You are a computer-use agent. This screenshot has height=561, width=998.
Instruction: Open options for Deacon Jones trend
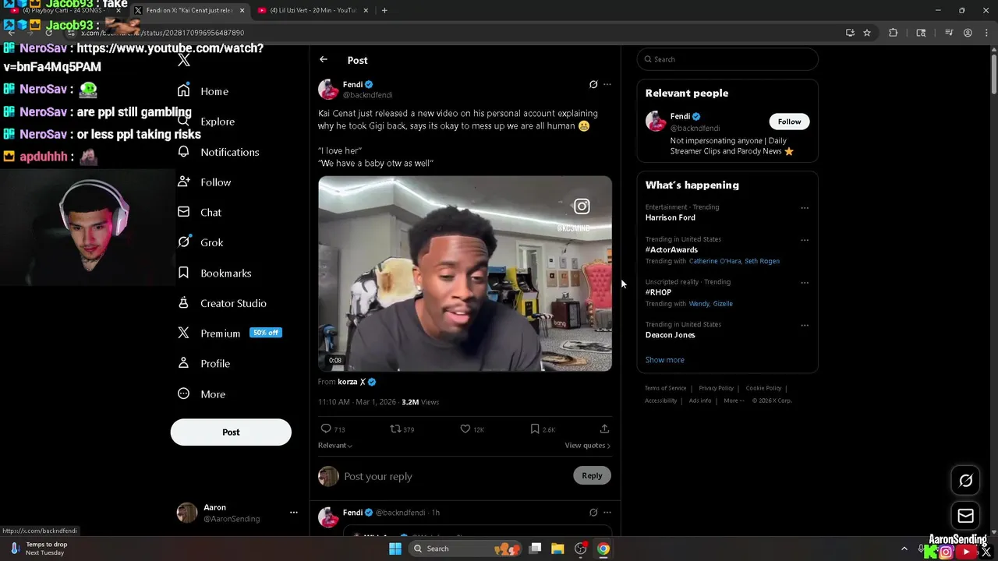point(805,326)
